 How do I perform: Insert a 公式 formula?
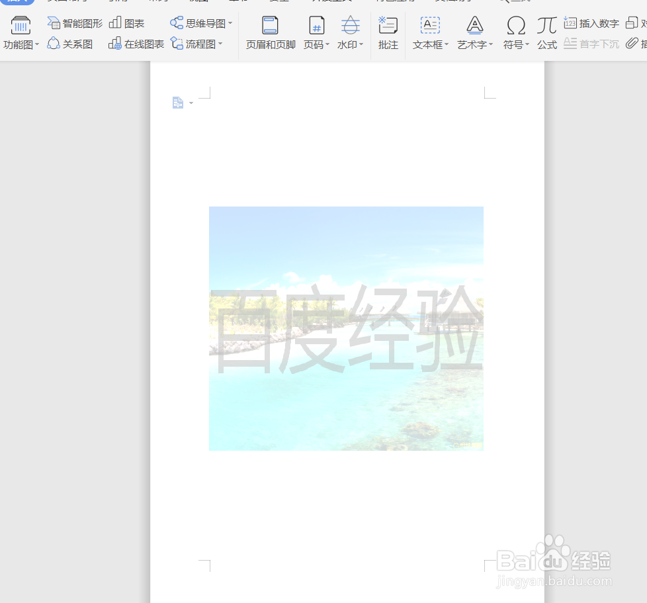point(547,33)
